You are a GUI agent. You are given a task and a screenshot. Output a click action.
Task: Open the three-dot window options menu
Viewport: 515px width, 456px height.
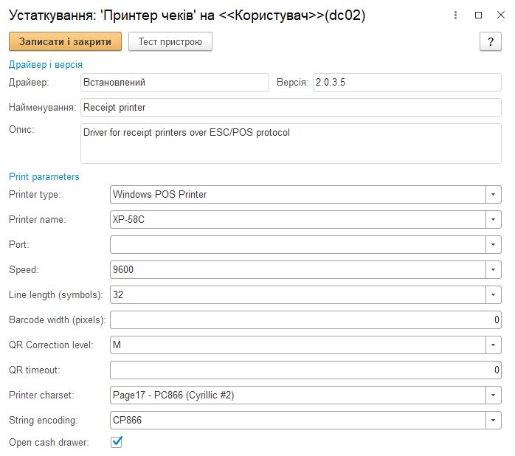(x=458, y=15)
